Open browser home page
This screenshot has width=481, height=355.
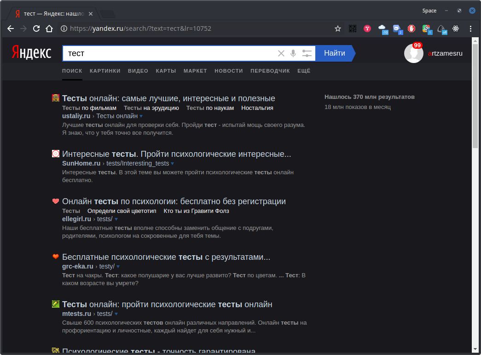click(x=49, y=29)
